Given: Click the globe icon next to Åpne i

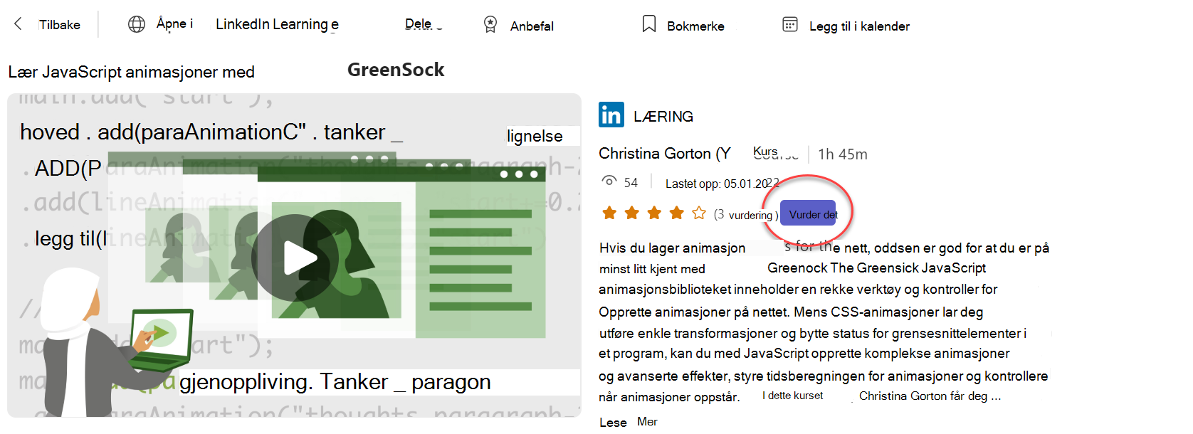Looking at the screenshot, I should pyautogui.click(x=137, y=24).
